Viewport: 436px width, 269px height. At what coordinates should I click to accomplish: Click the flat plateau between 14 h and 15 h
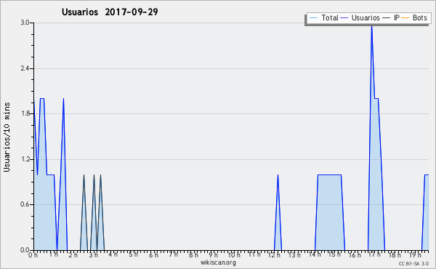[x=329, y=174]
